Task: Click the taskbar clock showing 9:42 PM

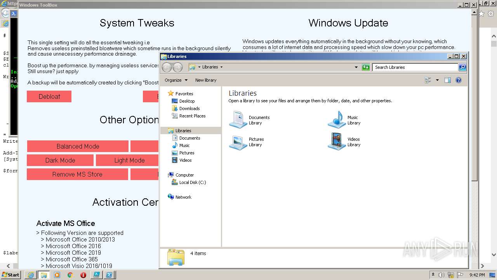Action: pos(477,275)
